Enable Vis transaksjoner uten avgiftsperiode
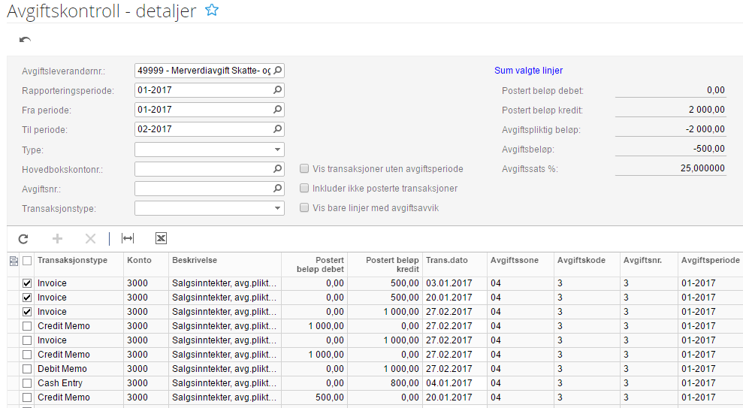Viewport: 743px width, 408px height. (x=304, y=169)
